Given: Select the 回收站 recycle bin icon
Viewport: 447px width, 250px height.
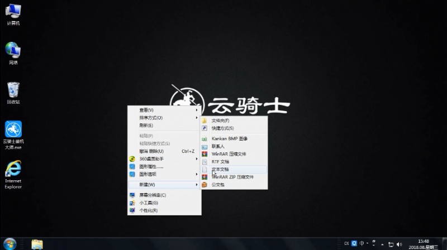Looking at the screenshot, I should pos(13,93).
